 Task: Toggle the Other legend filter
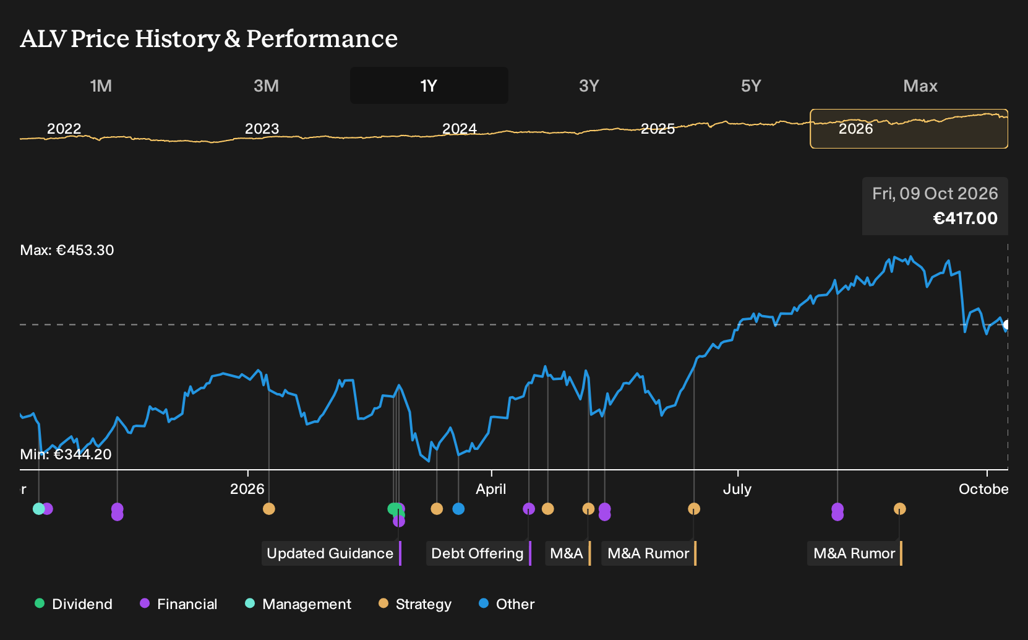pos(507,603)
